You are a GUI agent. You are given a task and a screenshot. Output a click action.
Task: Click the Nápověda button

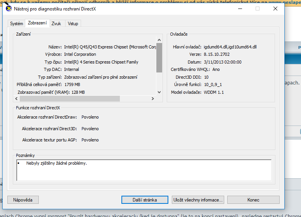tap(23, 200)
